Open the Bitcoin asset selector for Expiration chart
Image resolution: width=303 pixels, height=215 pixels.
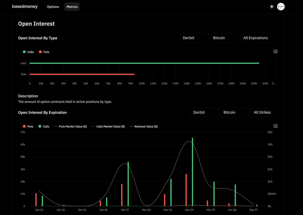tap(234, 112)
